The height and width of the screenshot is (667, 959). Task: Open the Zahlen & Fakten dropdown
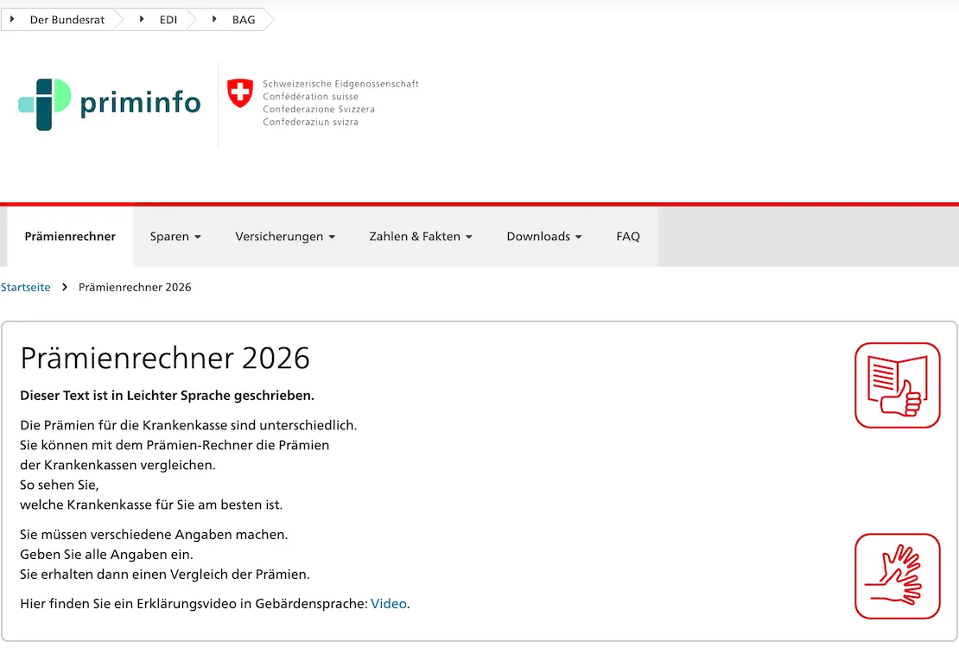[x=421, y=237]
